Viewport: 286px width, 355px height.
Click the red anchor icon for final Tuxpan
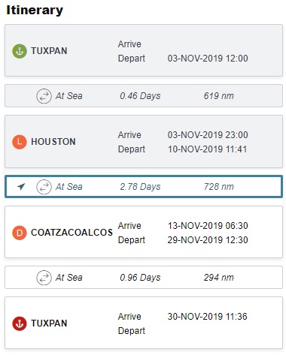click(20, 323)
